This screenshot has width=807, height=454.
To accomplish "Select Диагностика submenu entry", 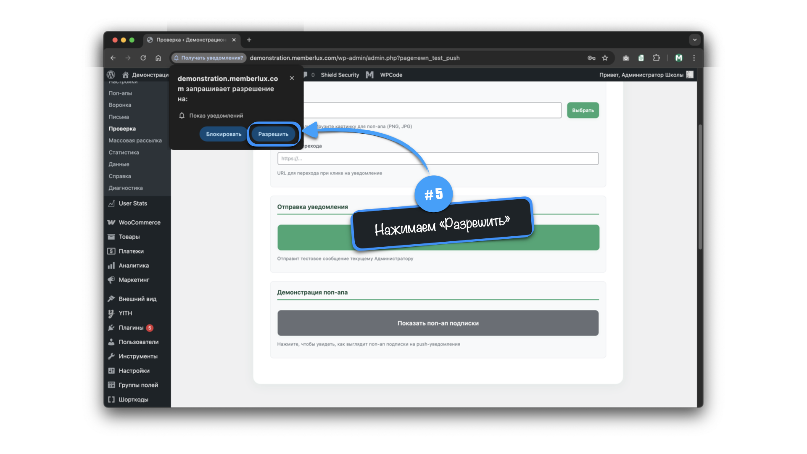I will [125, 188].
